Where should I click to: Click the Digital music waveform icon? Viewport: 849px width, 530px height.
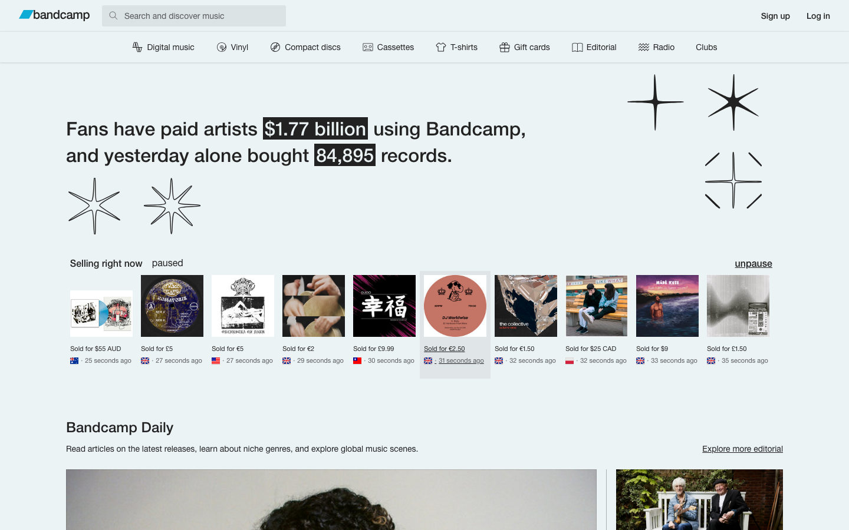click(137, 47)
